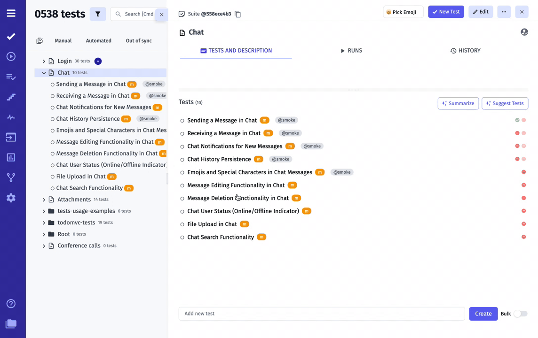Click the filter funnel icon
The image size is (538, 338).
click(98, 14)
